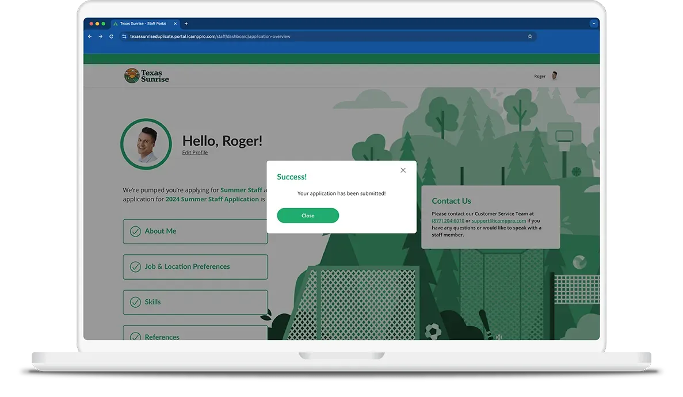Screen dimensions: 683x397
Task: Click the 'Success!' dialog title
Action: (292, 177)
